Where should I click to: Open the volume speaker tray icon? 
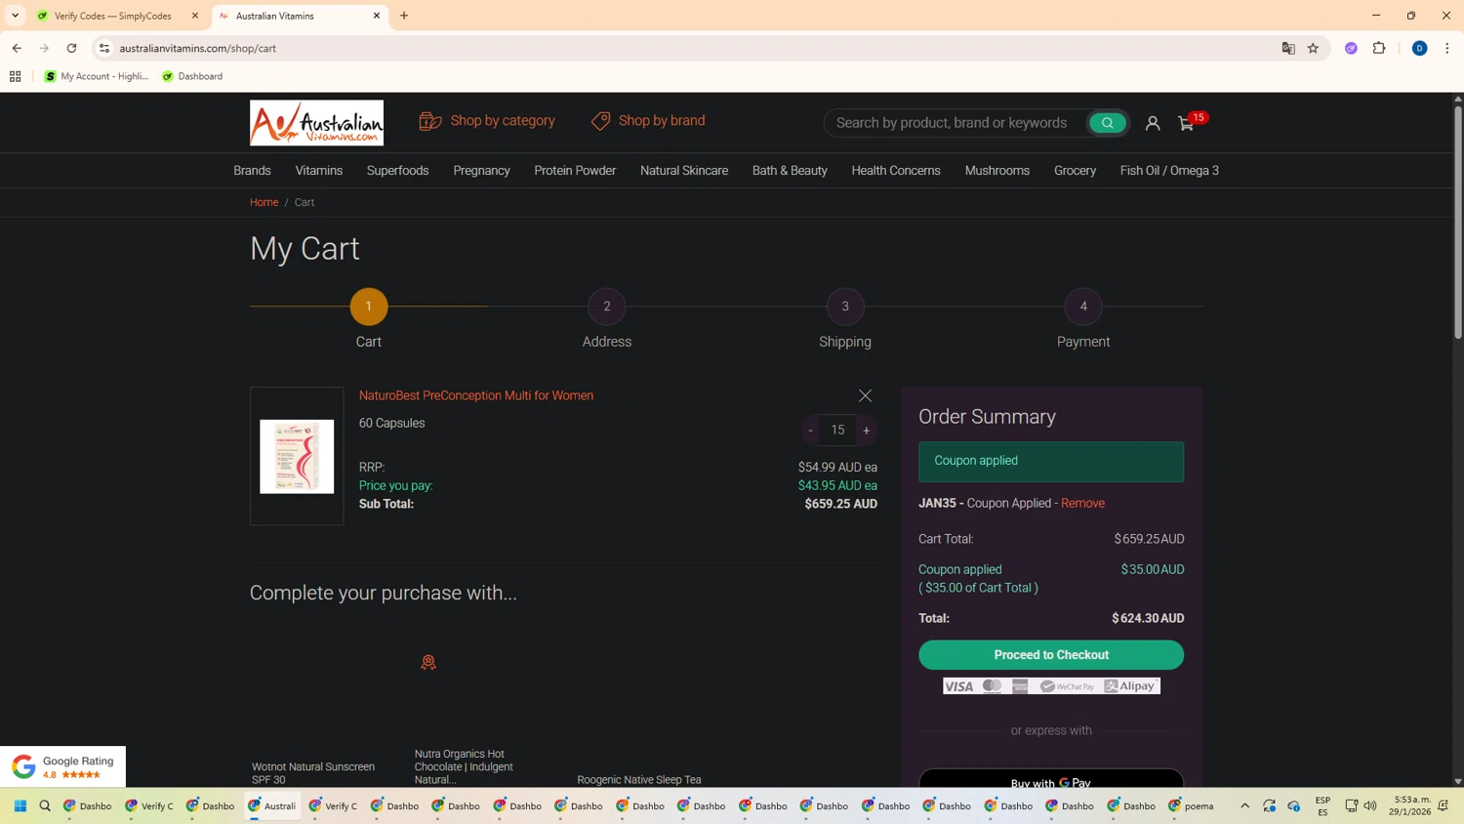click(x=1370, y=806)
